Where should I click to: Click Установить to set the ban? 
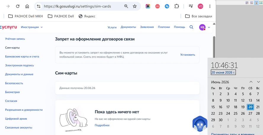click(x=188, y=55)
